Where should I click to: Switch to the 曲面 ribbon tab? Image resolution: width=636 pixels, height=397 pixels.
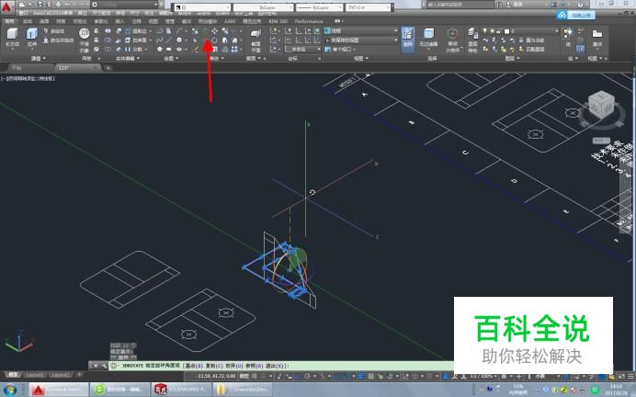point(44,21)
